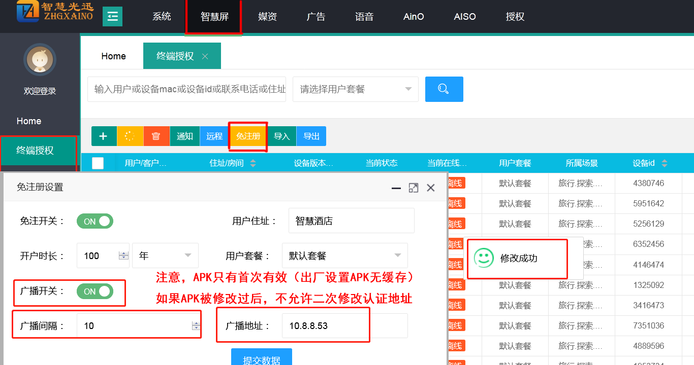Click the blue magnifier search button
This screenshot has width=694, height=365.
tap(444, 89)
